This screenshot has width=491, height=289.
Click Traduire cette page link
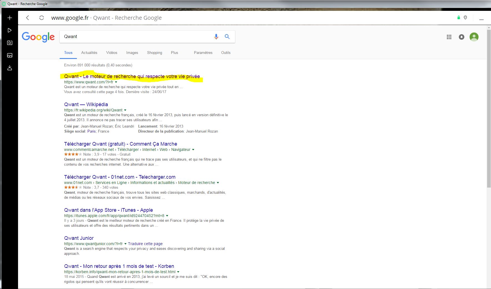pyautogui.click(x=145, y=244)
